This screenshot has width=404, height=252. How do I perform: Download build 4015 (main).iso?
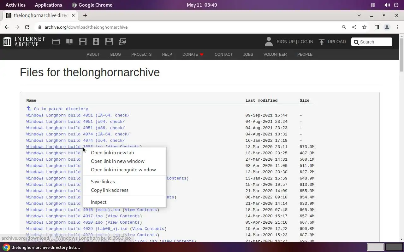[x=73, y=210]
